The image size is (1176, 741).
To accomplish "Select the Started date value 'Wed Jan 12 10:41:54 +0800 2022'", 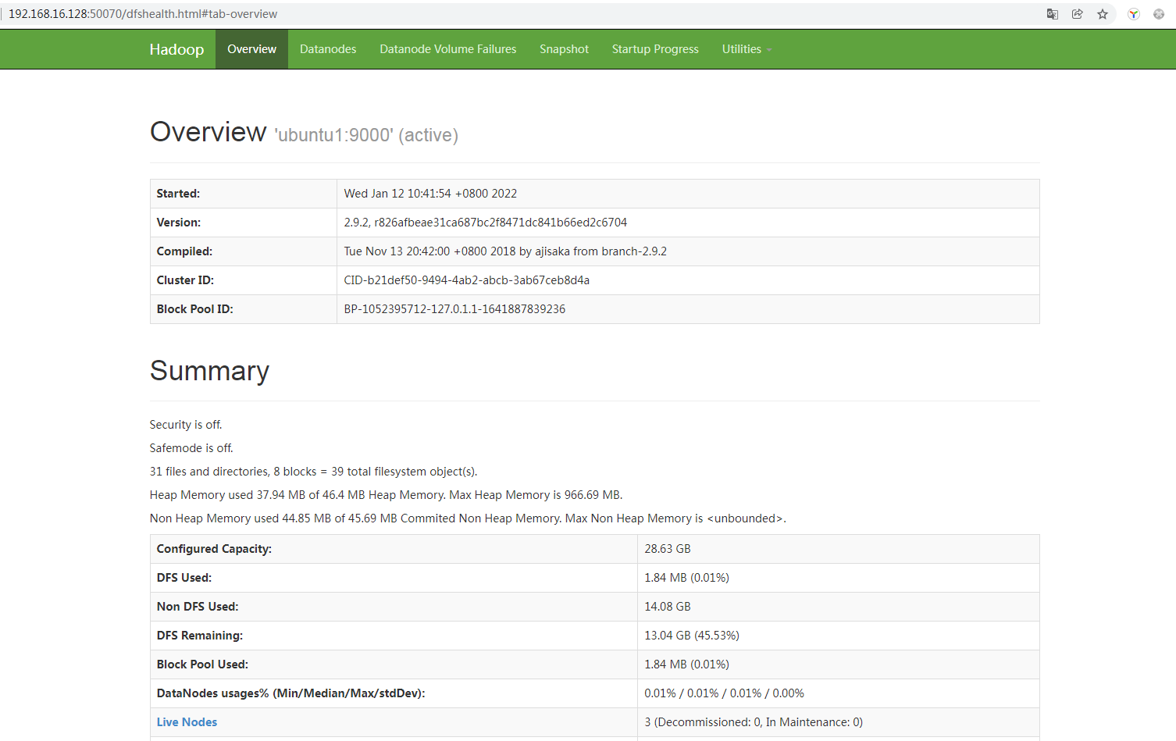I will click(430, 194).
